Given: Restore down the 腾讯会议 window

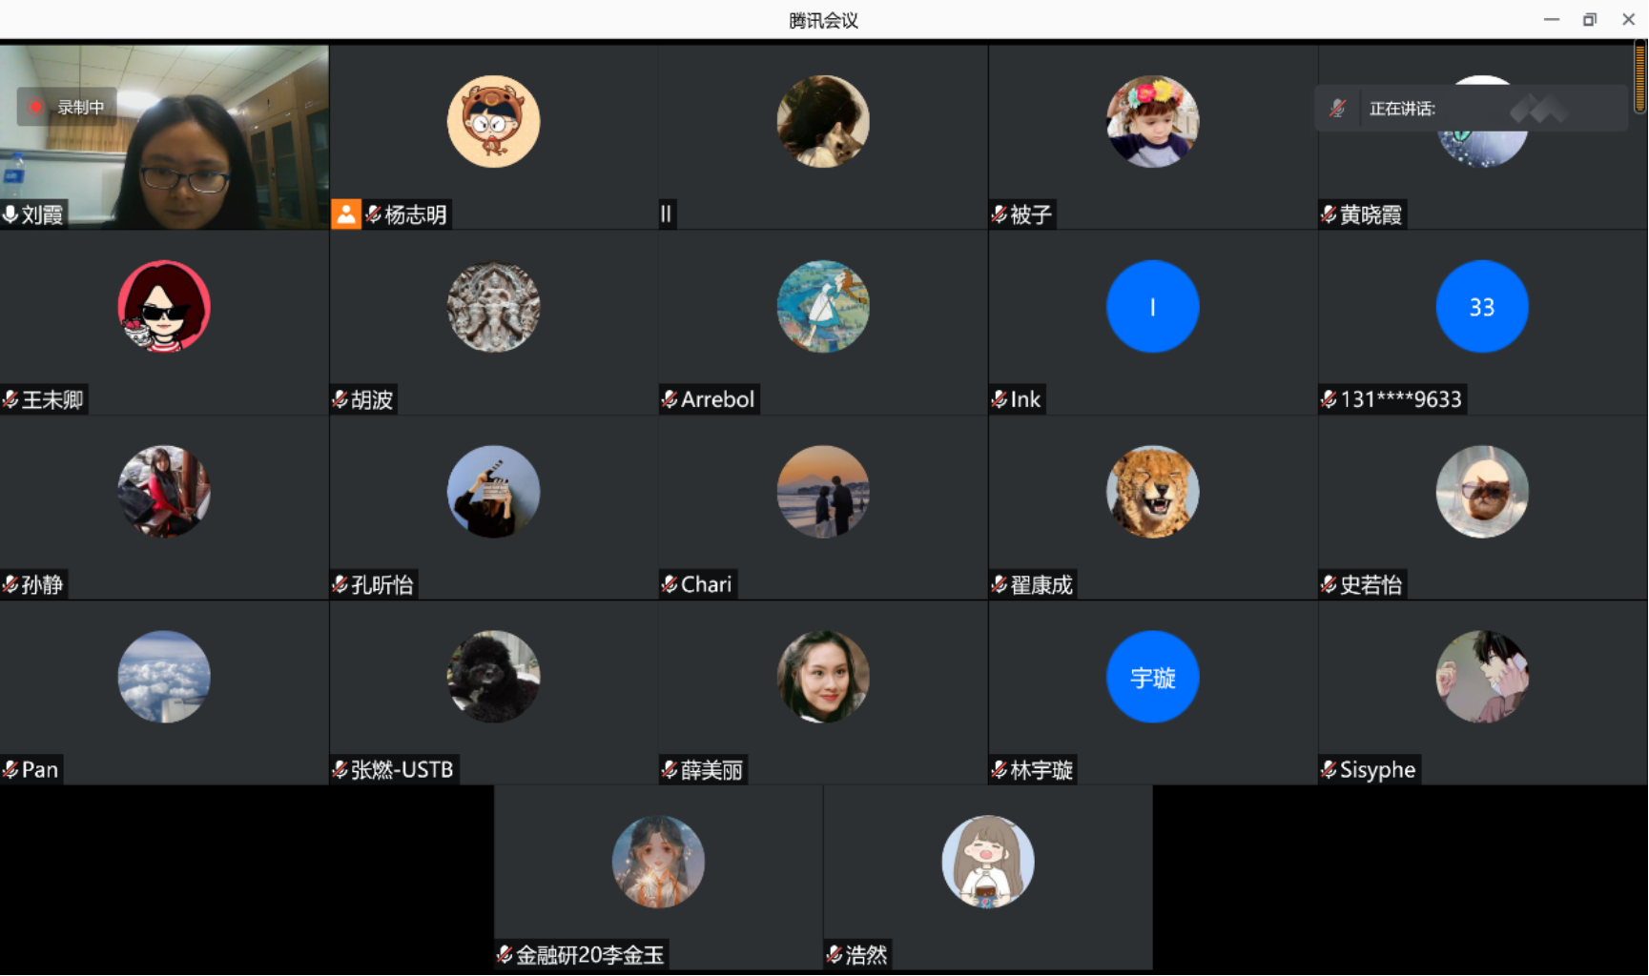Looking at the screenshot, I should [1590, 19].
